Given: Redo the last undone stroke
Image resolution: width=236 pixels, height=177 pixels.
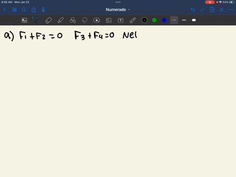Looking at the screenshot, I should tap(203, 10).
